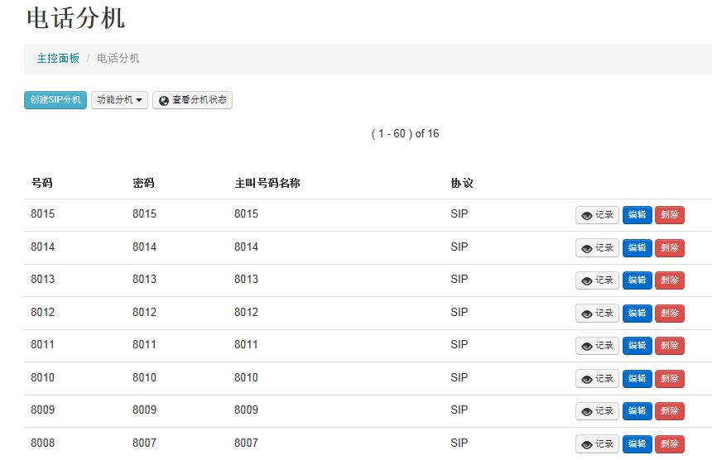Select number cell 8010 in 号码 column

(43, 377)
